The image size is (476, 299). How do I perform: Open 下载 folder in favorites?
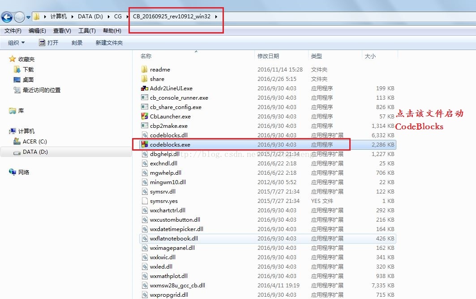[x=28, y=69]
